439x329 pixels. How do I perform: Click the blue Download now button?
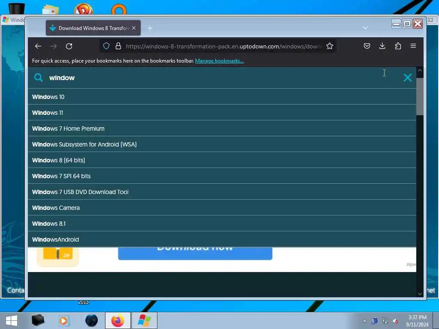click(195, 253)
